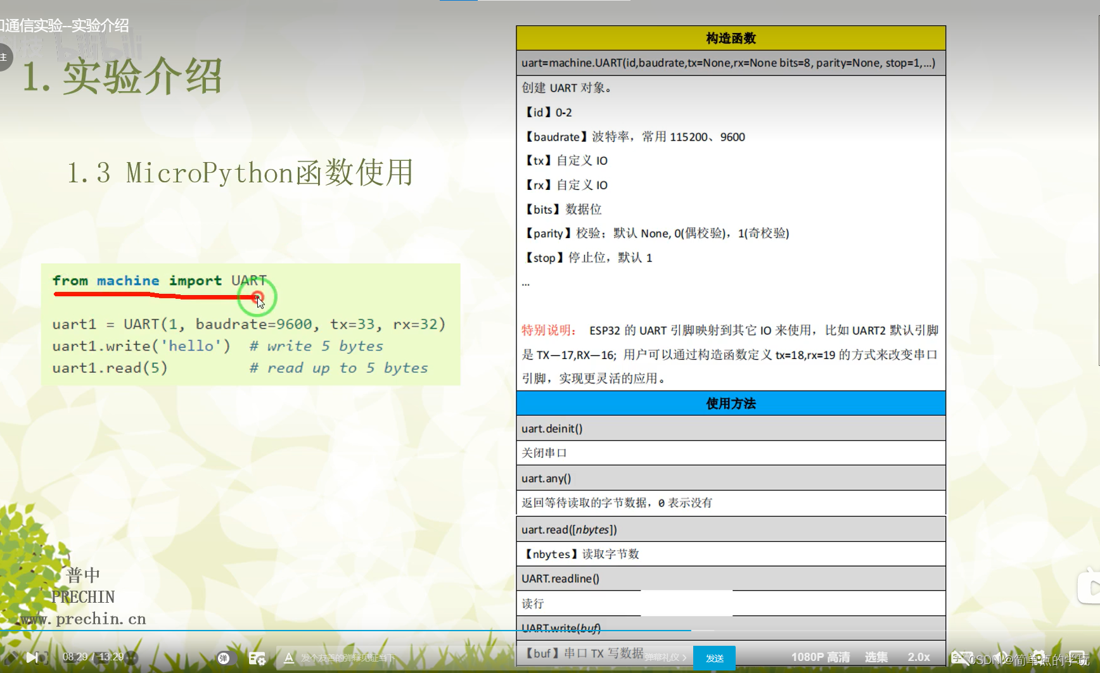Open the 选集 episode list
Image resolution: width=1100 pixels, height=673 pixels.
pyautogui.click(x=876, y=657)
